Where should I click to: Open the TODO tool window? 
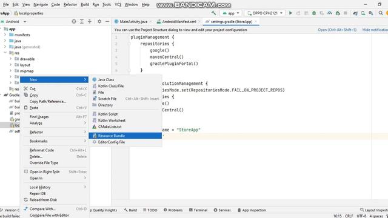tap(150, 210)
